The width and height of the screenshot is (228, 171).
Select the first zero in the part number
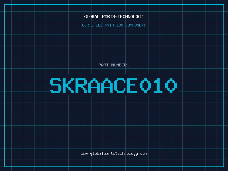145,85
